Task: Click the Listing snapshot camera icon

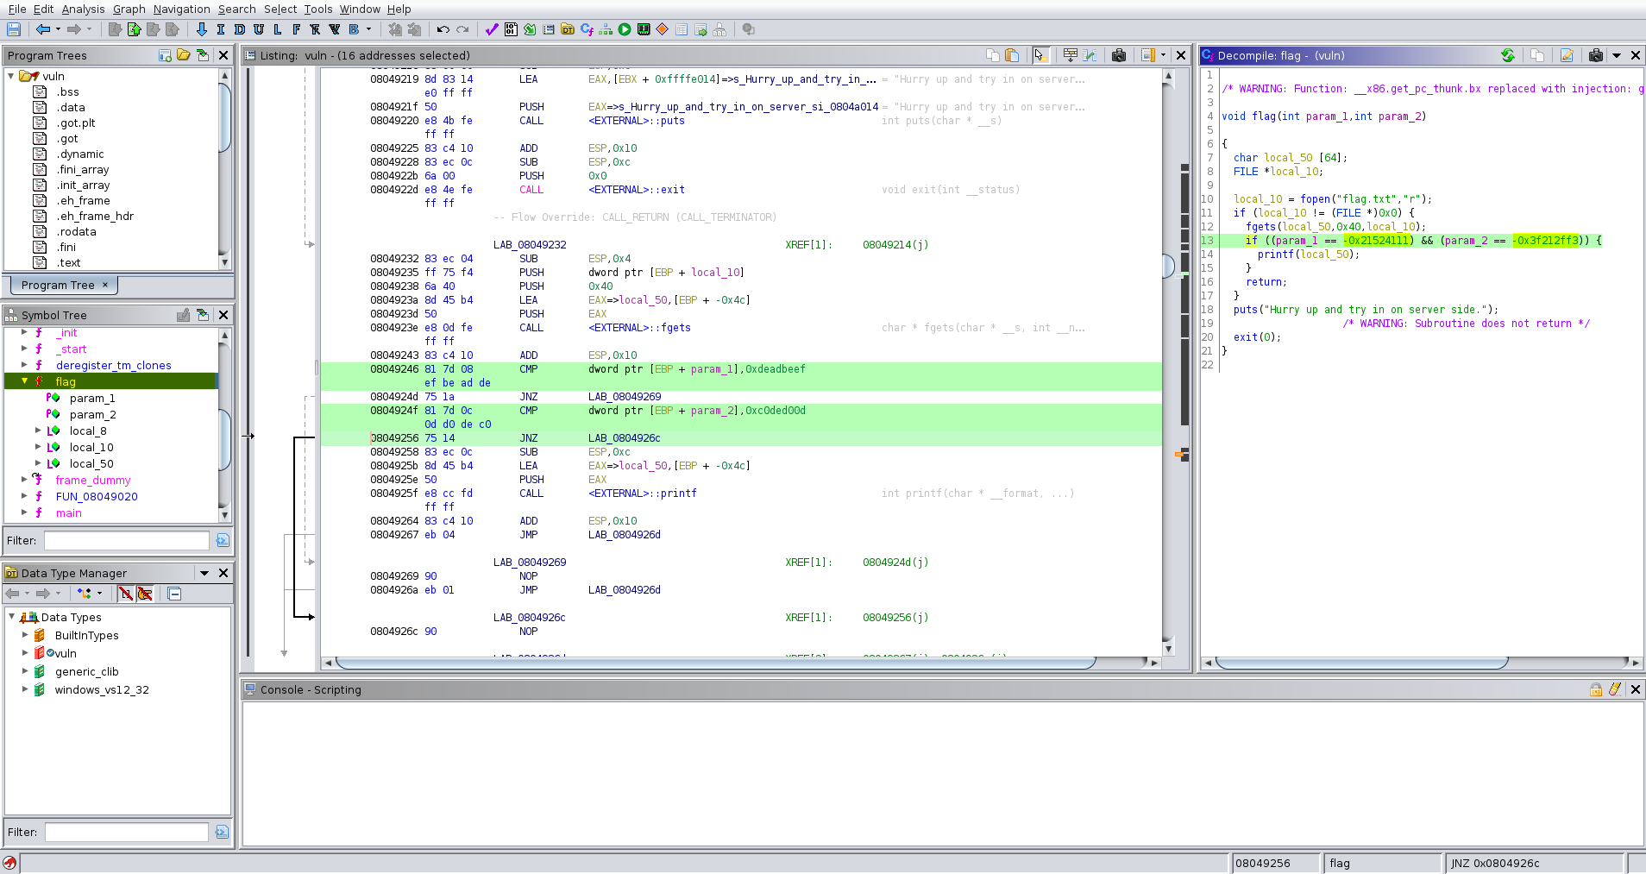Action: click(1119, 55)
